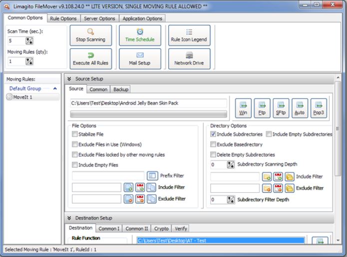Switch to Crypto tab
The image size is (347, 257).
tap(162, 229)
